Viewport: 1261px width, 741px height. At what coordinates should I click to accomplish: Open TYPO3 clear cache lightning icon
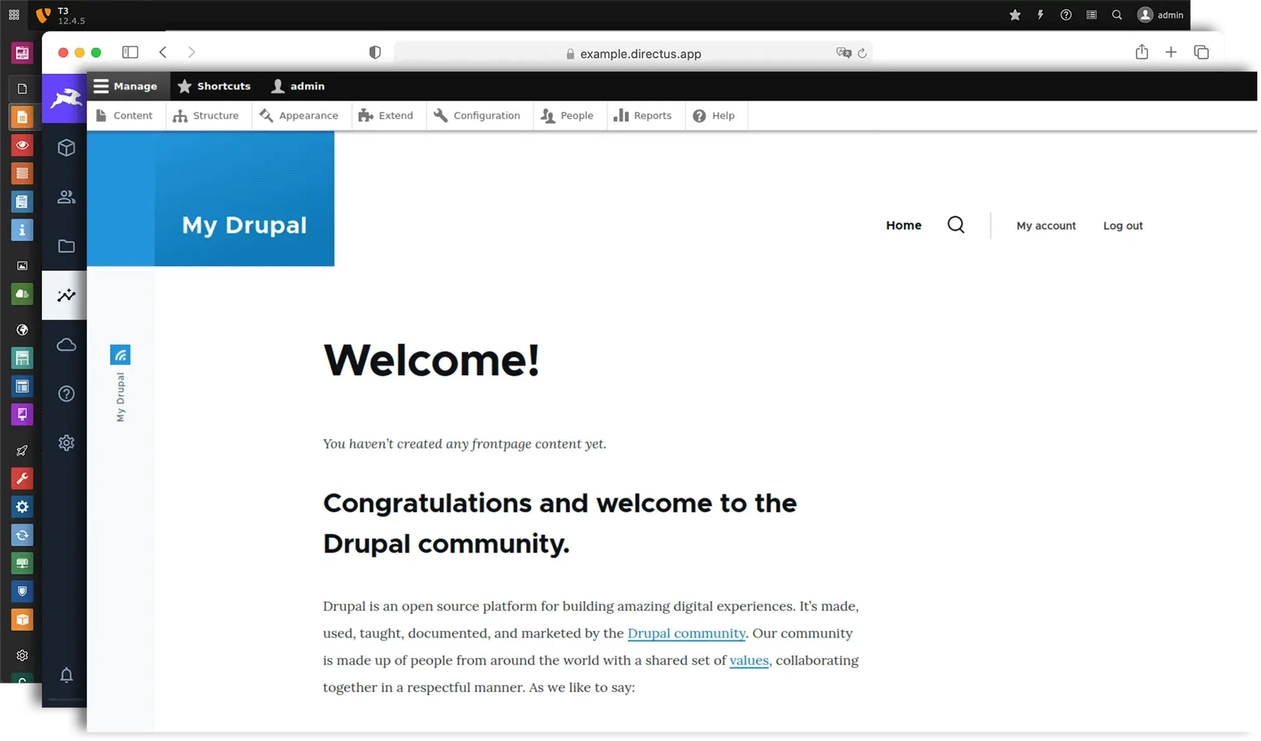[x=1040, y=15]
